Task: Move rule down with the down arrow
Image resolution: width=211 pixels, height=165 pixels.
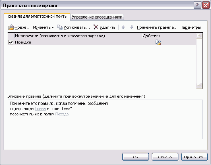Action: tap(132, 27)
